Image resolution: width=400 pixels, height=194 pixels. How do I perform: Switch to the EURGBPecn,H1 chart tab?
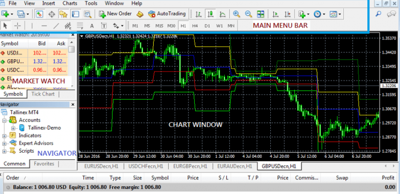pyautogui.click(x=190, y=166)
